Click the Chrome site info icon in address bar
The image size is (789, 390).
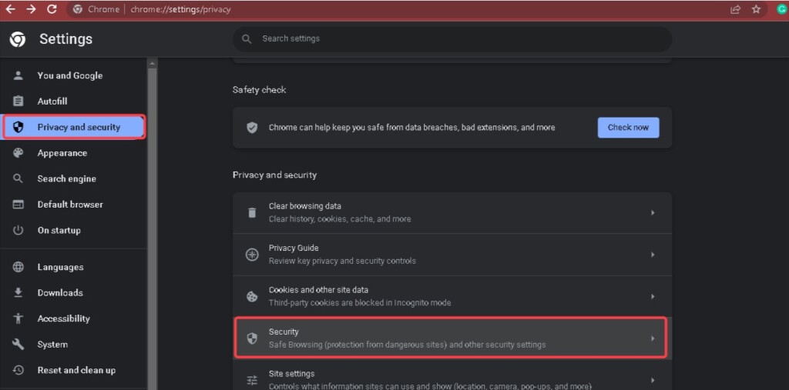point(78,9)
